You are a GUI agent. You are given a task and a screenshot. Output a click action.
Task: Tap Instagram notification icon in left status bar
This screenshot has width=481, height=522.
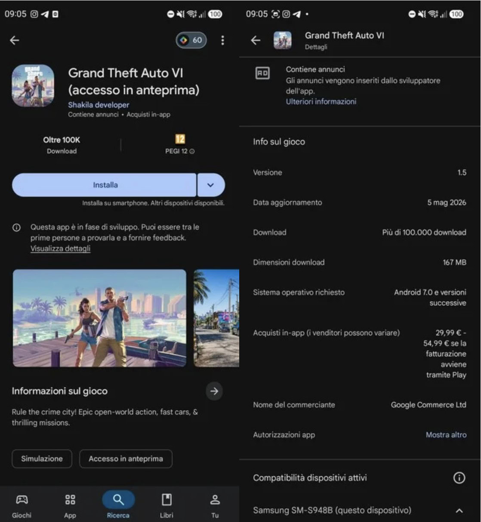[34, 14]
